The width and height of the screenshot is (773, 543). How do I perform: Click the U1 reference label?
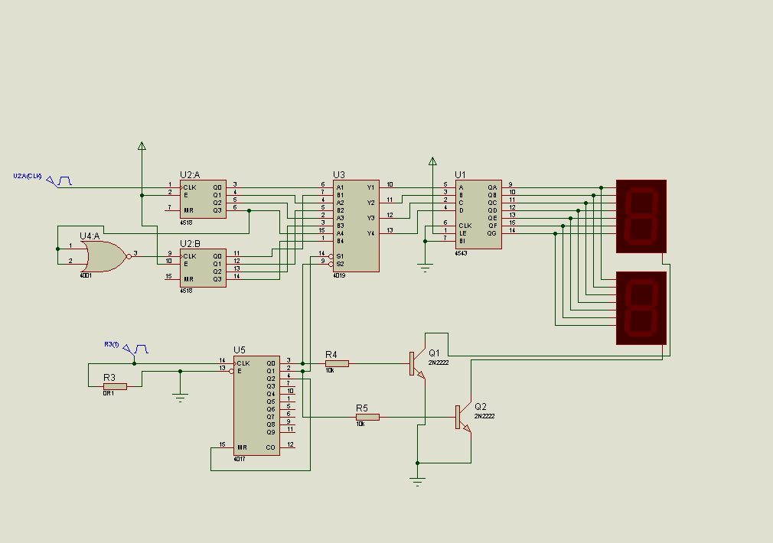pos(460,175)
